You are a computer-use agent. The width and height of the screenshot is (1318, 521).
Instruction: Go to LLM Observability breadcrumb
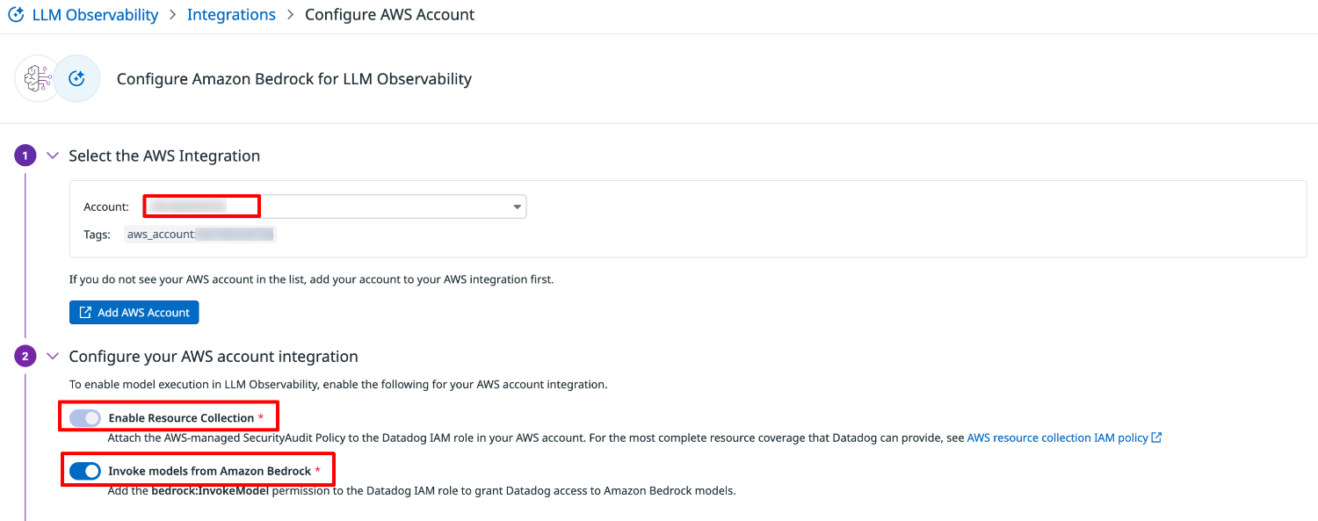click(x=95, y=15)
